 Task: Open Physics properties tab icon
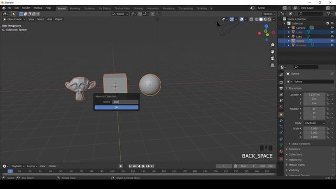pyautogui.click(x=281, y=133)
